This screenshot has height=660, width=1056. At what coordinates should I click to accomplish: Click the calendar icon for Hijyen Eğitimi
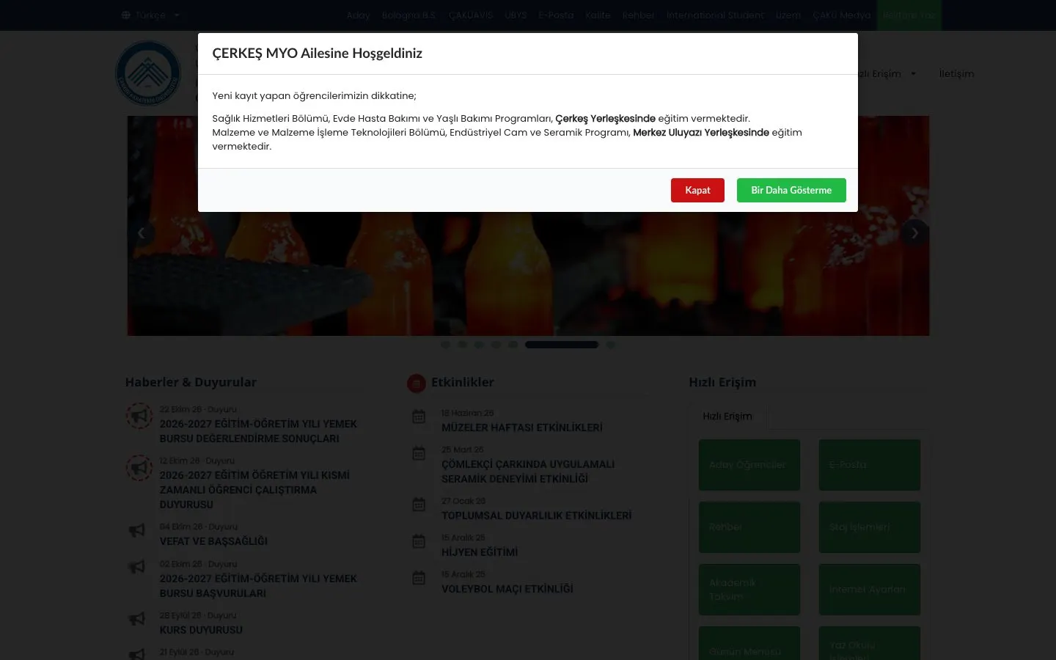[419, 541]
